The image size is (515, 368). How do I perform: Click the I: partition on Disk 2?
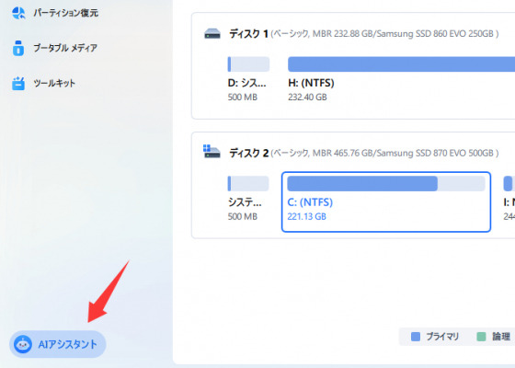click(509, 198)
